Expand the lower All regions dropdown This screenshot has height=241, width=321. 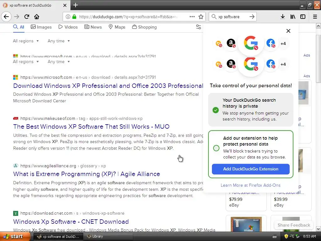click(x=26, y=62)
